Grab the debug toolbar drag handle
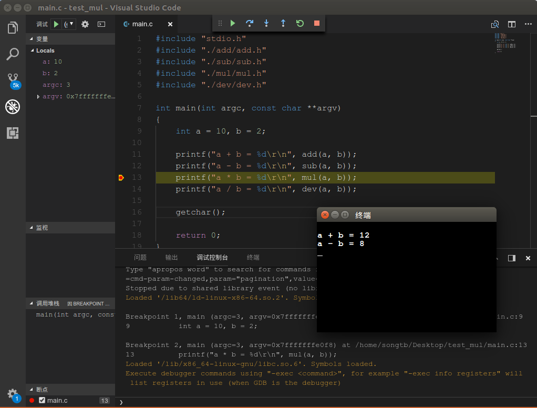 [220, 23]
